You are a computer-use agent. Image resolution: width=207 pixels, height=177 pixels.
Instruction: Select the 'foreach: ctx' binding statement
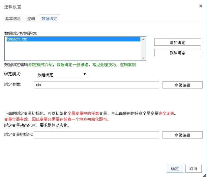pos(73,39)
